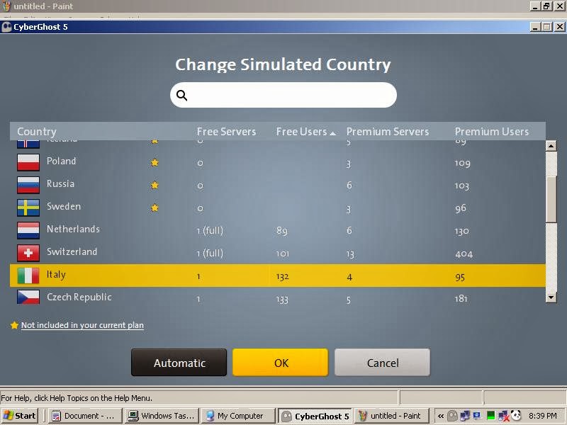
Task: Select the Italy flag icon
Action: (x=28, y=276)
